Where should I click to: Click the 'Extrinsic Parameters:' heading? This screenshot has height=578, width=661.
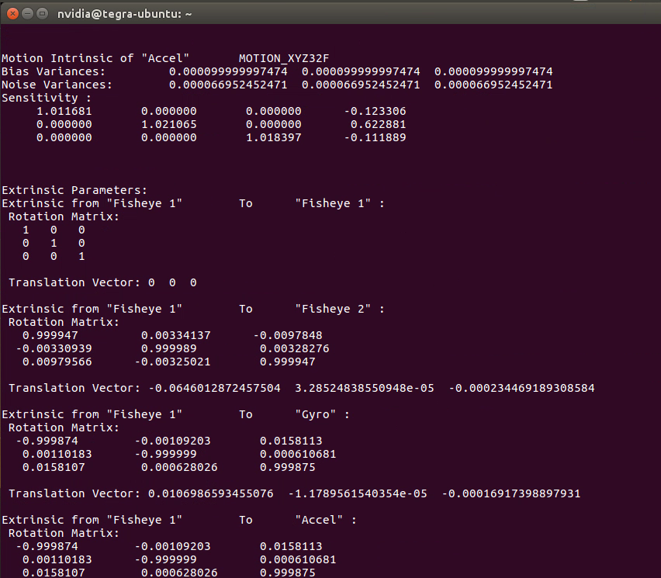(74, 190)
